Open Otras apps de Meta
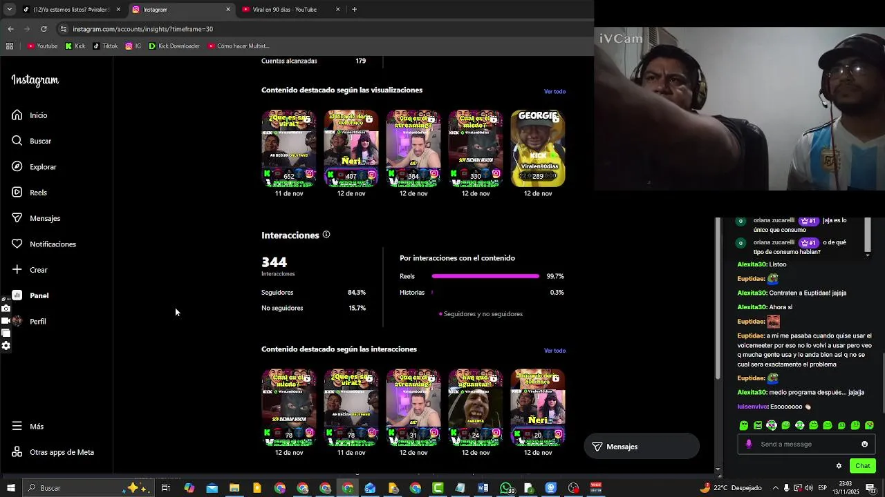 click(53, 452)
